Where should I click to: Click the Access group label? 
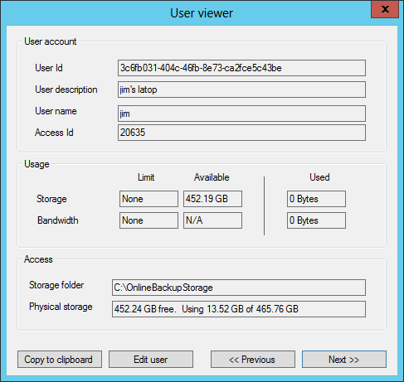click(x=38, y=259)
